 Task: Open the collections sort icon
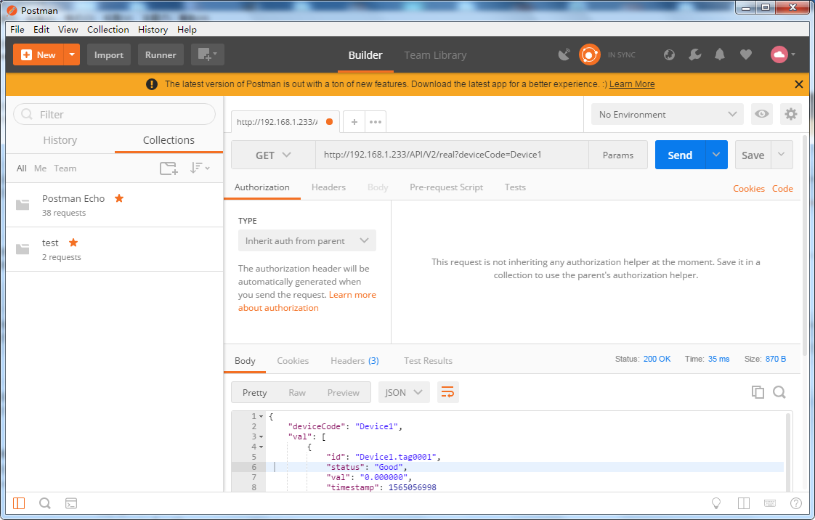tap(199, 168)
